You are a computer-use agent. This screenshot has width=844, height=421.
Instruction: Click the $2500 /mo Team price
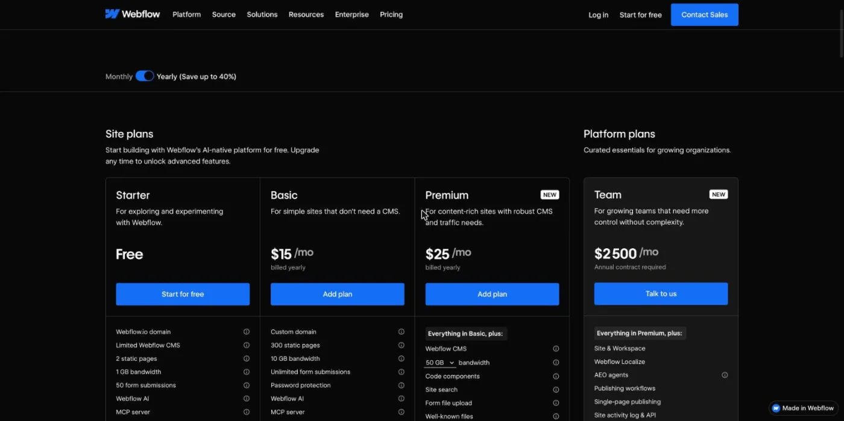tap(626, 253)
